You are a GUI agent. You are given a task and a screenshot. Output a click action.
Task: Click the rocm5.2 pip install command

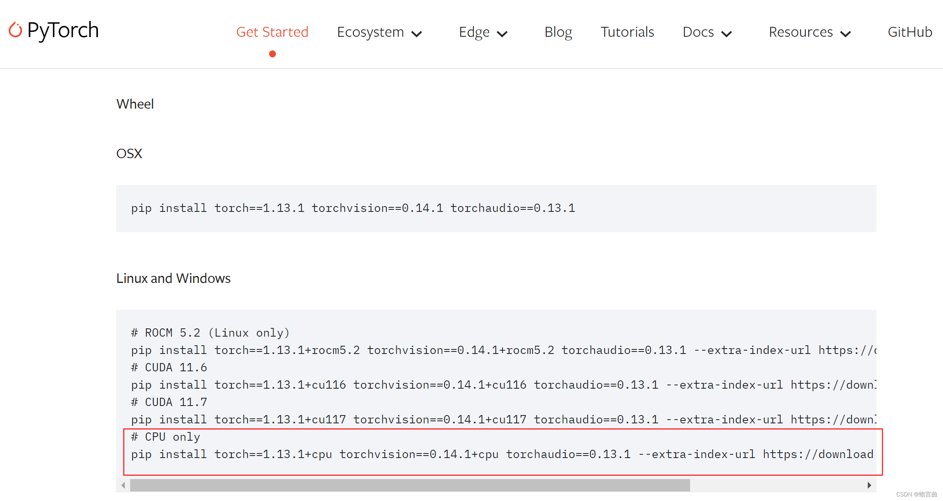[x=503, y=350]
